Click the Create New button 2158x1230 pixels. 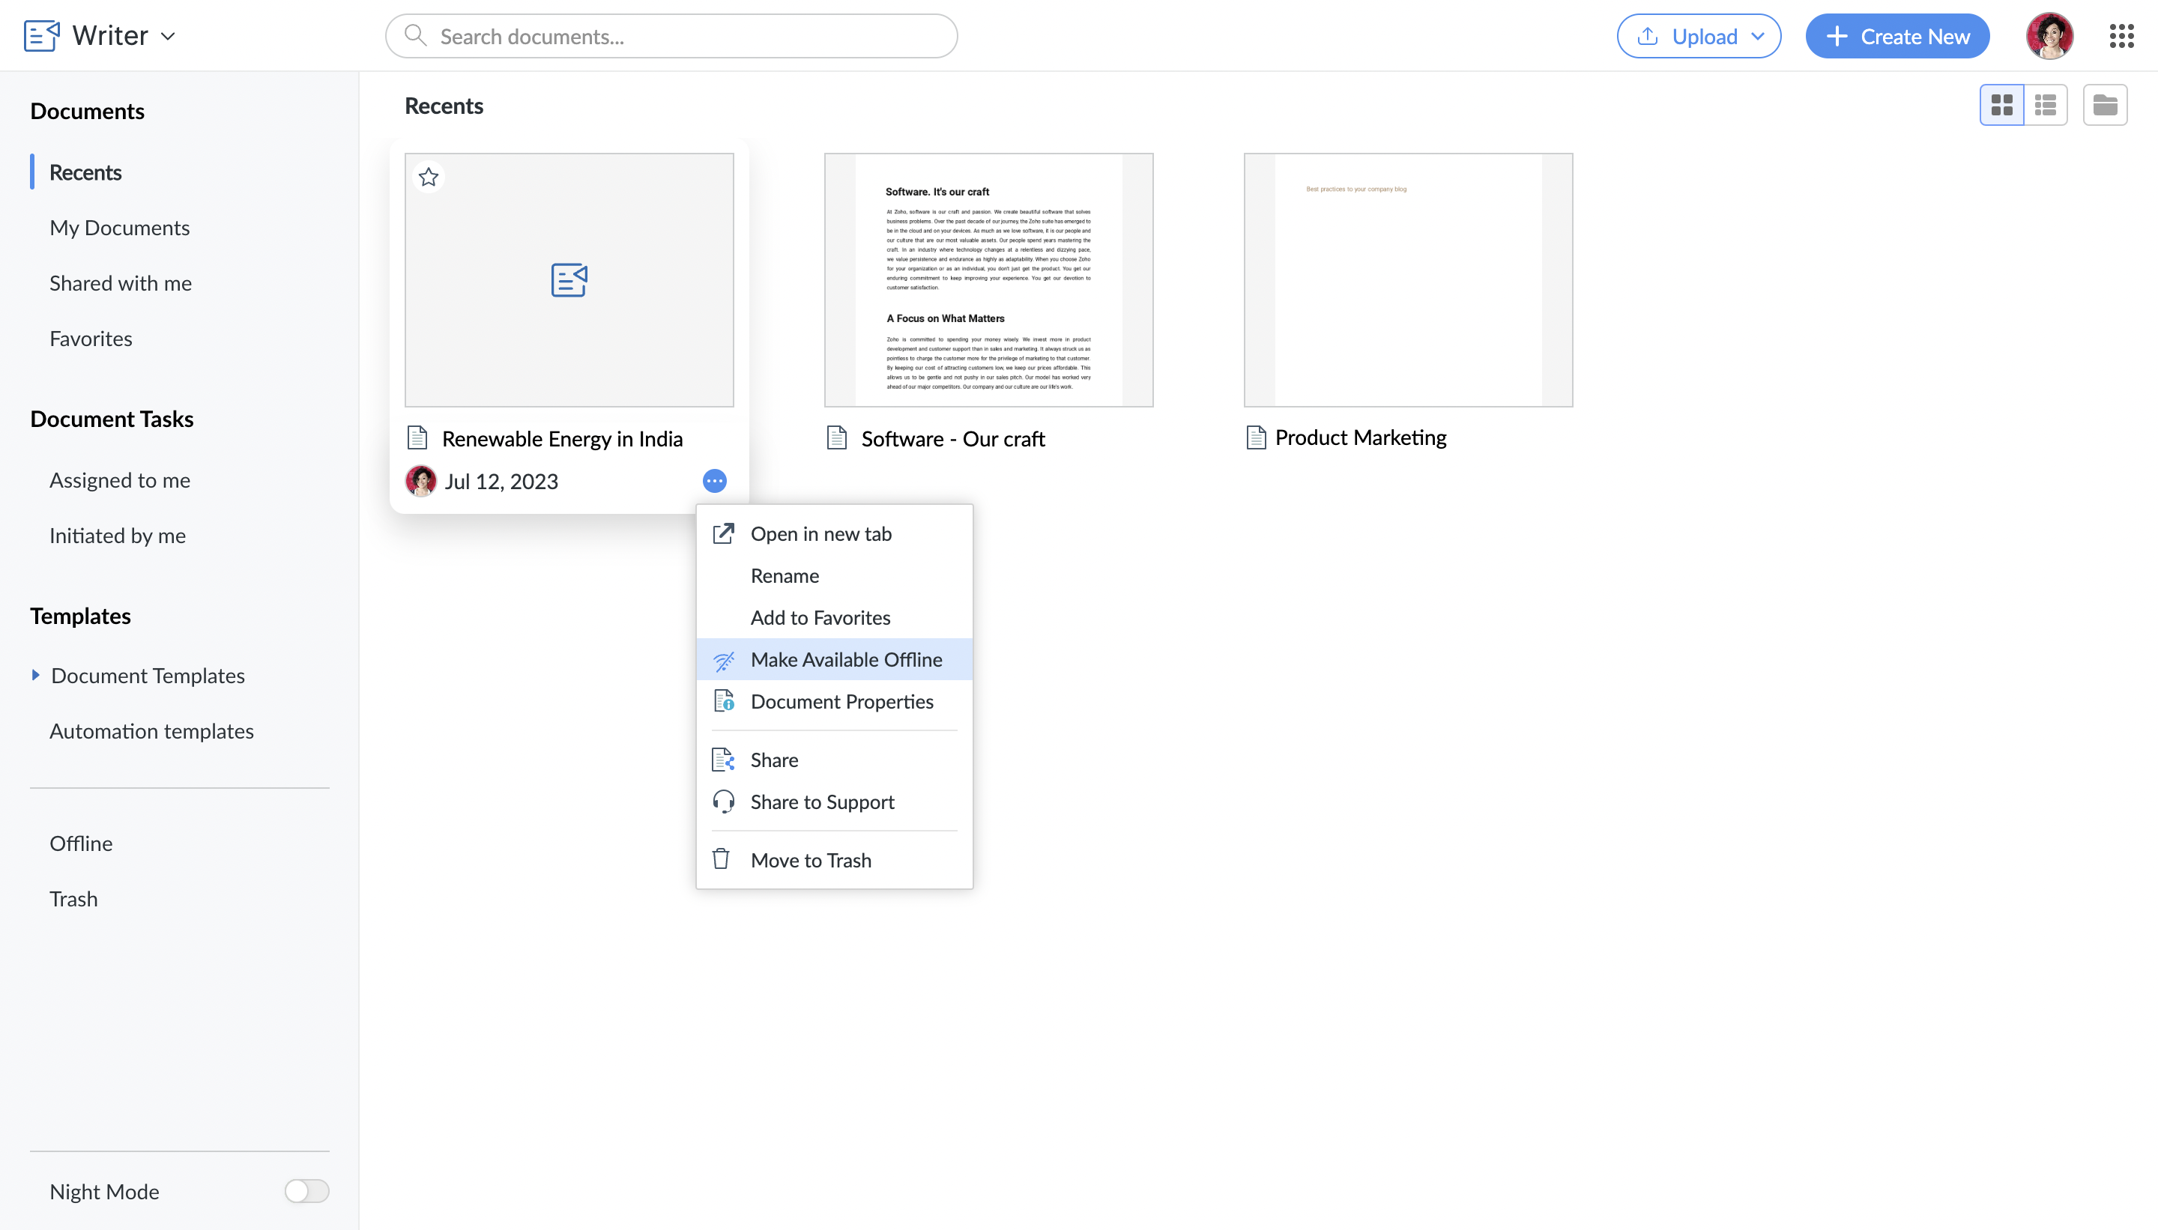1897,36
